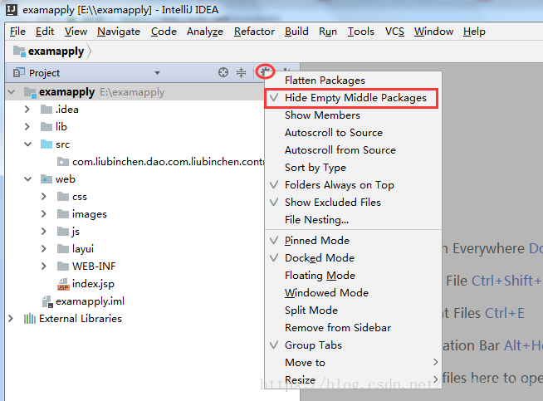Click the examapply.iml module file icon
This screenshot has height=401, width=543.
[x=47, y=301]
